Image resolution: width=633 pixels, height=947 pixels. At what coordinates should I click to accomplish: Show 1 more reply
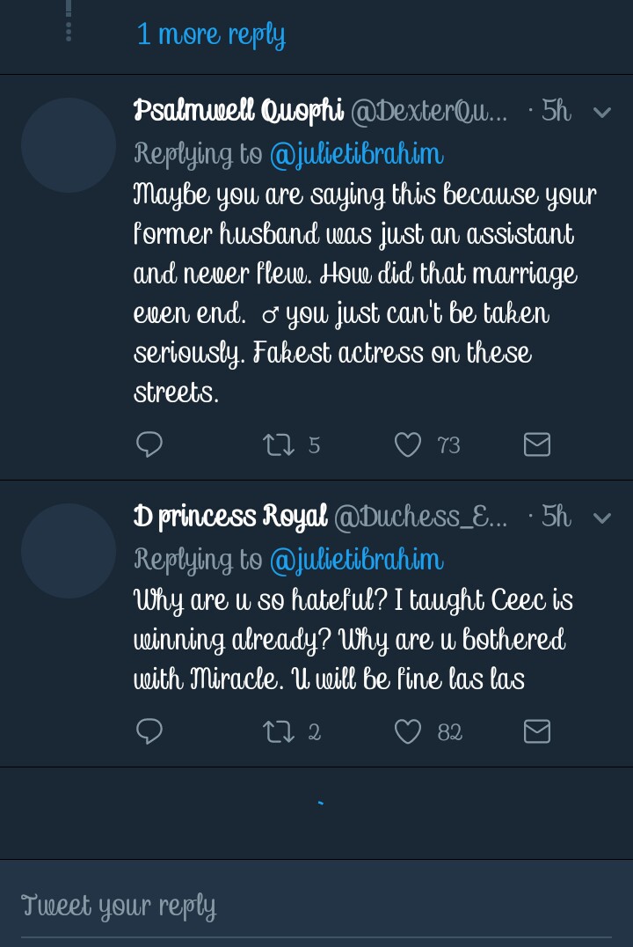211,34
